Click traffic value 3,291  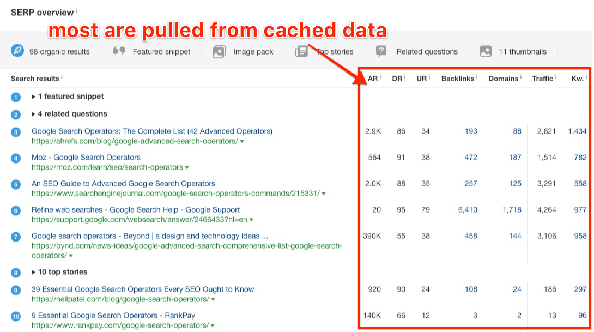click(547, 184)
